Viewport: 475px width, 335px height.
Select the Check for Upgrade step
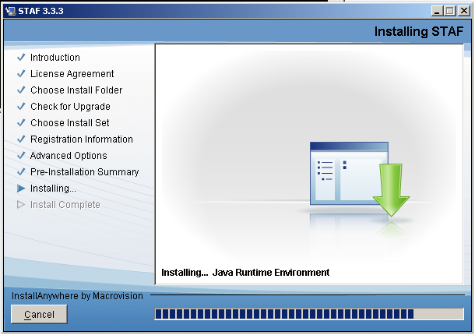click(x=70, y=107)
